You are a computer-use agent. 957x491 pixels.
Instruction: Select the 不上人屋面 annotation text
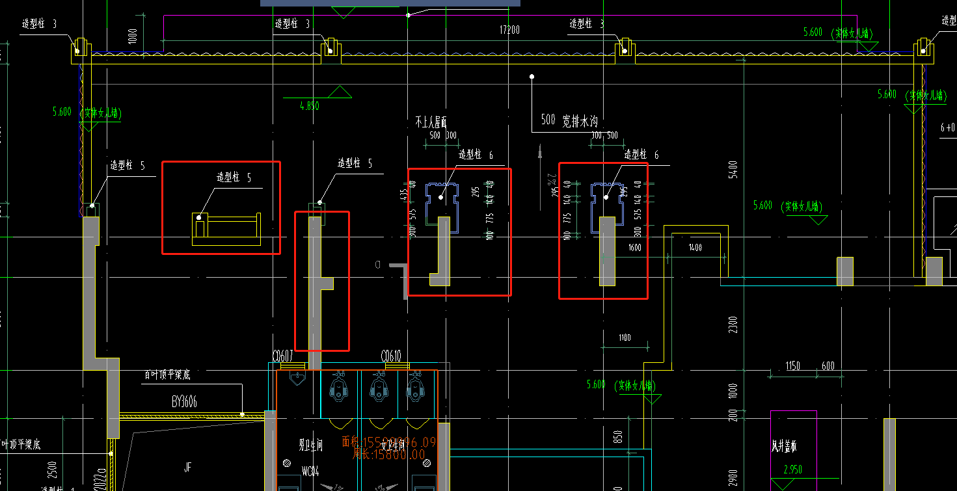(431, 122)
